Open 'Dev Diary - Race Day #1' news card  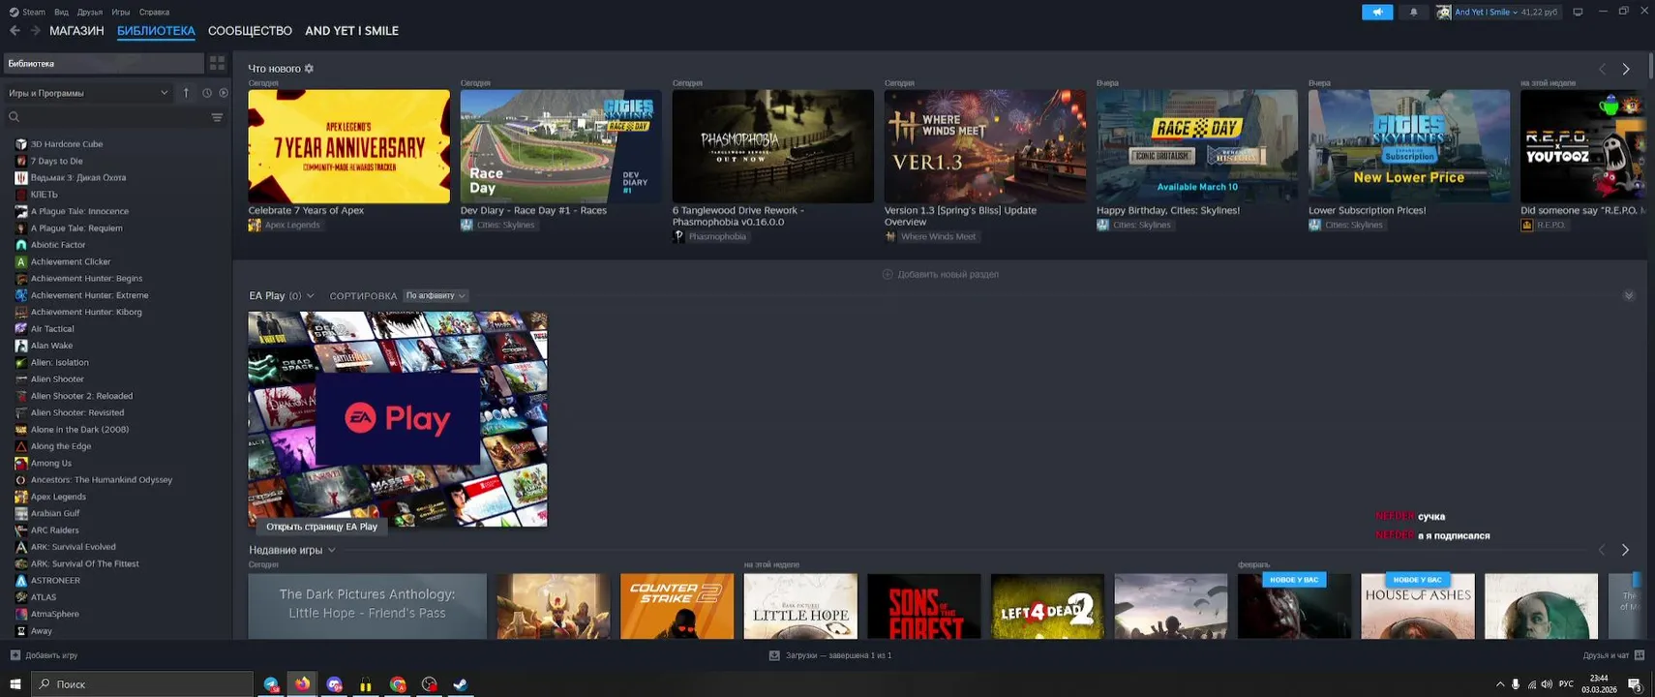click(560, 146)
